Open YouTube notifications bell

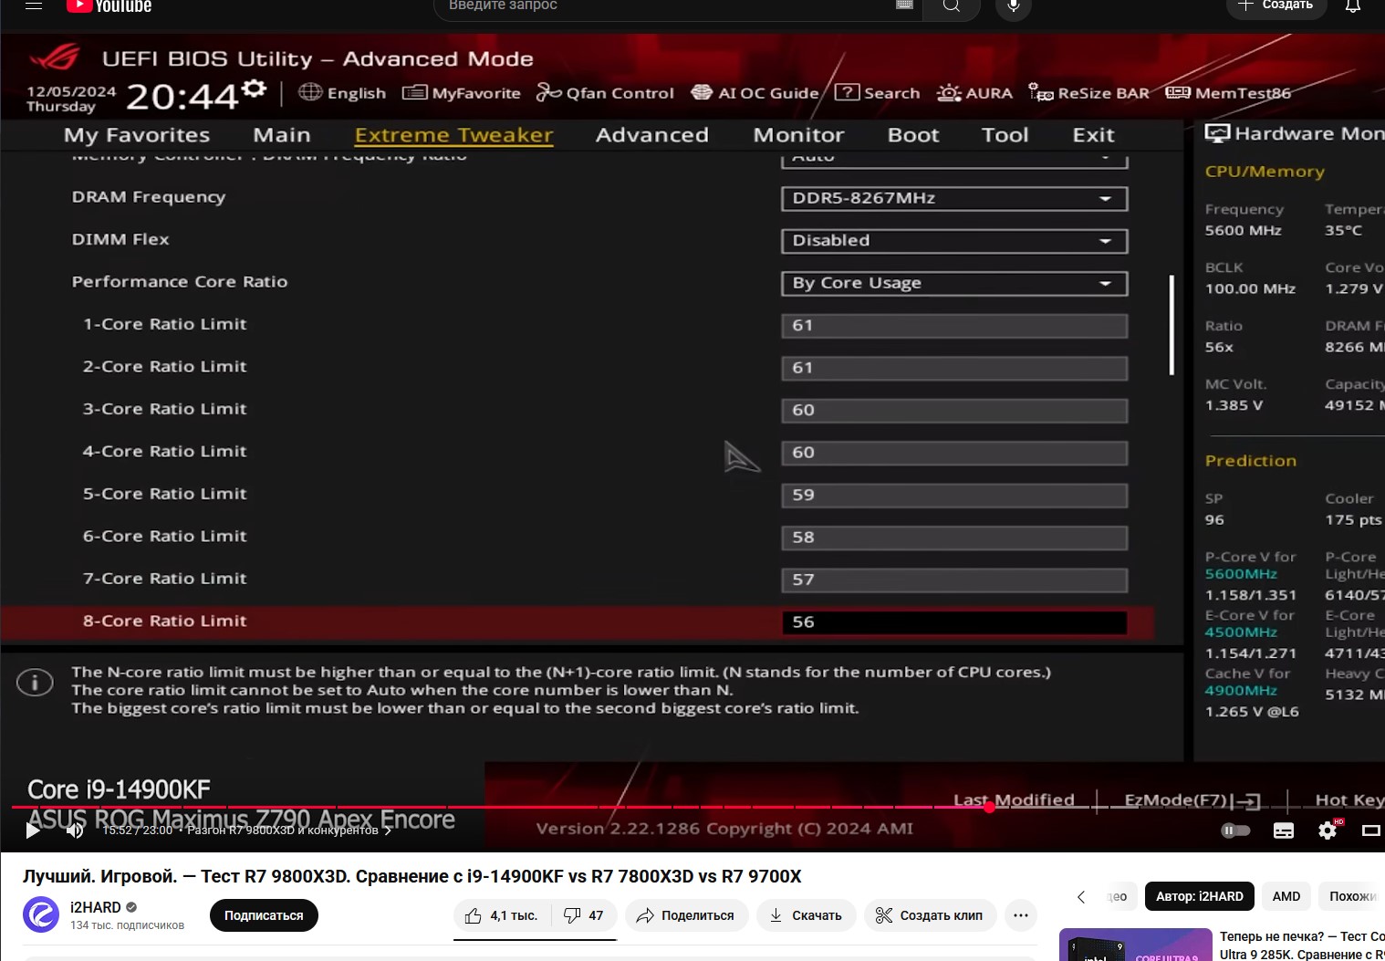click(x=1353, y=5)
